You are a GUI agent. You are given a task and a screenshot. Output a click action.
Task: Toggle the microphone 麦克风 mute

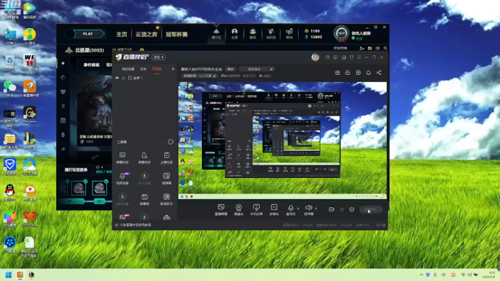(291, 210)
